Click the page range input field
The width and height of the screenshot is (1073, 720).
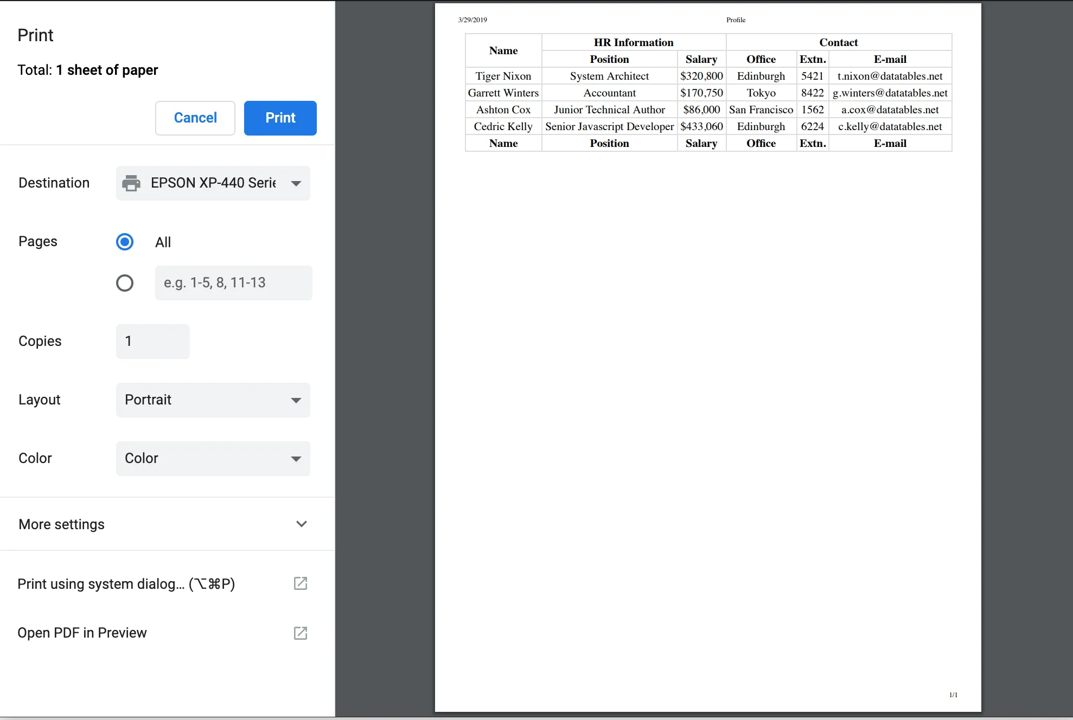233,283
